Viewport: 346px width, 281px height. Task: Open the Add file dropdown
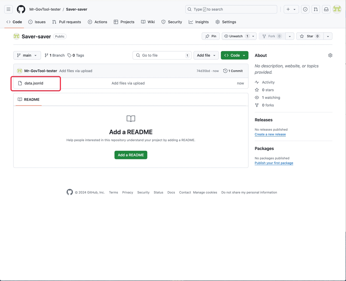tap(206, 55)
